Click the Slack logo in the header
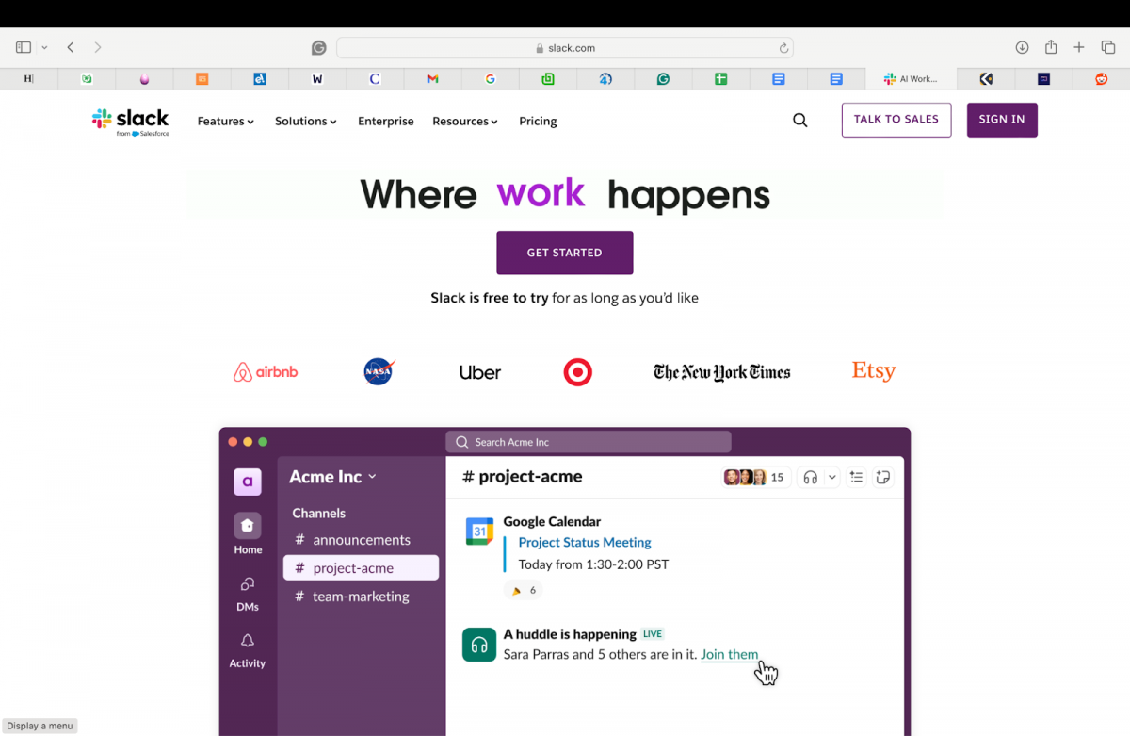 tap(130, 122)
